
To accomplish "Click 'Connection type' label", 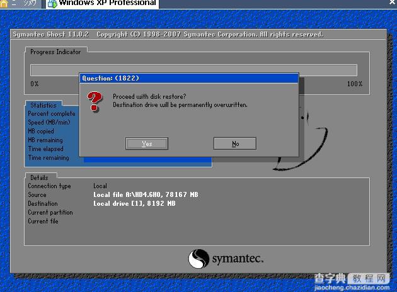I will [49, 186].
